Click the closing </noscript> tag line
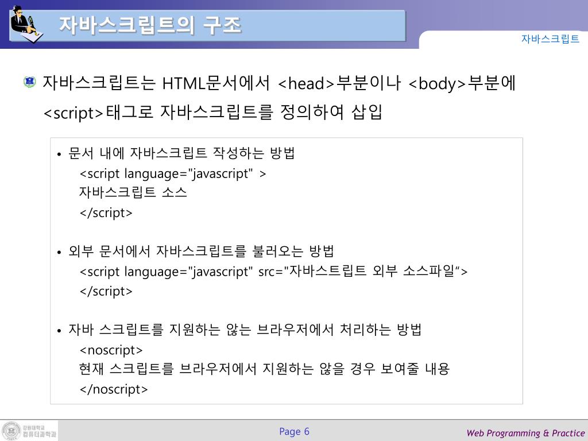This screenshot has width=588, height=441. pyautogui.click(x=114, y=389)
